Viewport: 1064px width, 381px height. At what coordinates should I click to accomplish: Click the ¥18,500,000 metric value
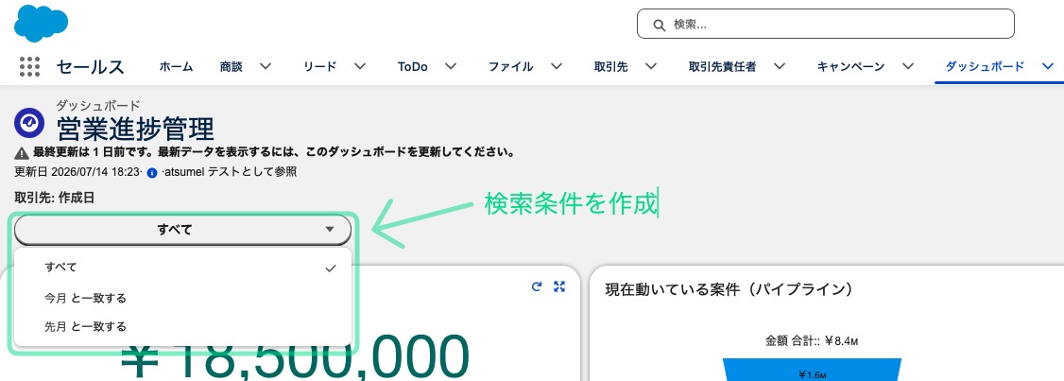(295, 358)
